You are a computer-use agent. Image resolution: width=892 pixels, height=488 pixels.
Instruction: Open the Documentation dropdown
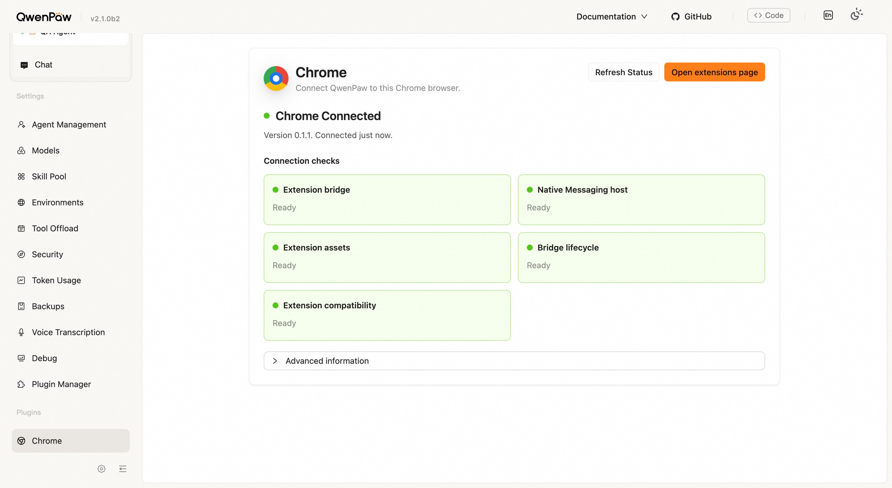point(611,17)
